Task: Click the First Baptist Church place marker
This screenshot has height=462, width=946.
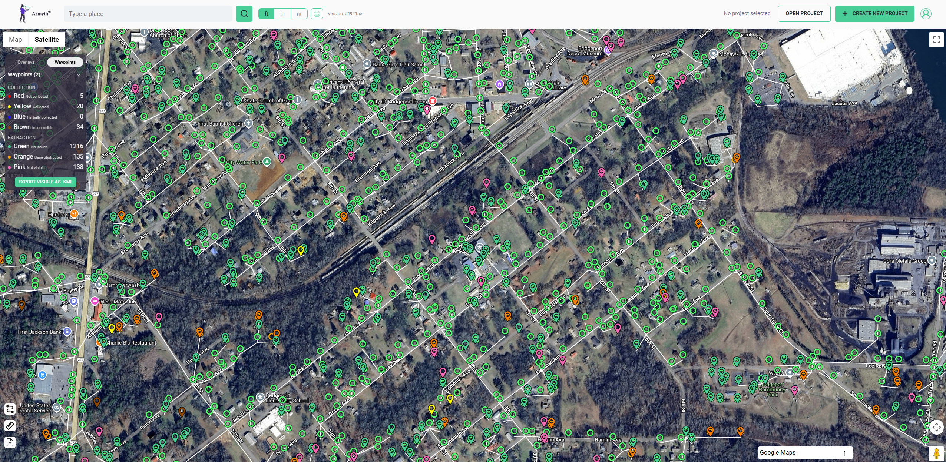Action: tap(249, 123)
